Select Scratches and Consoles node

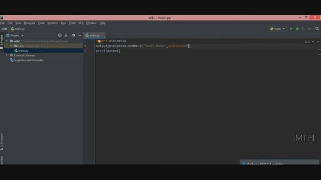(29, 60)
